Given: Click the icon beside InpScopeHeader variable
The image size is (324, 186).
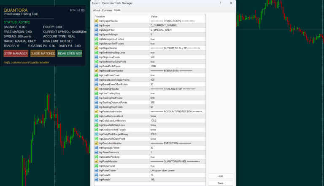Looking at the screenshot, I should (x=96, y=21).
